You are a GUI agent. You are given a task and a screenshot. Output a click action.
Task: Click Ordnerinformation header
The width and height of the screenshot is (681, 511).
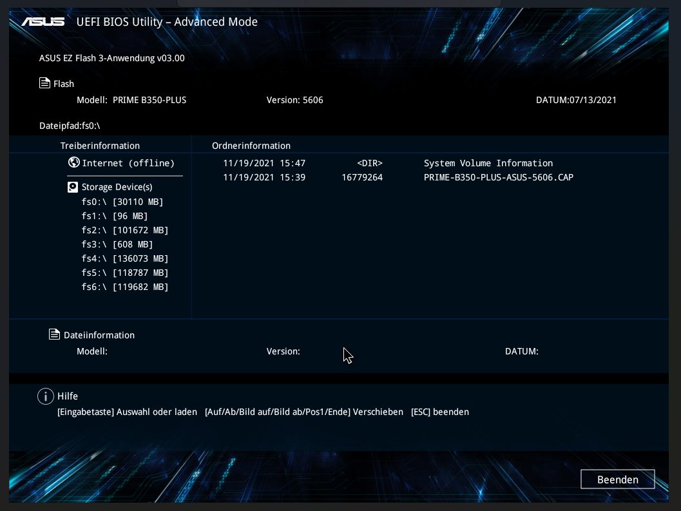tap(251, 146)
